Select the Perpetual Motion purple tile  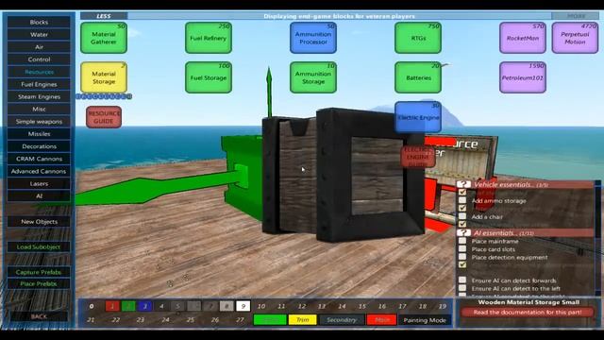575,38
